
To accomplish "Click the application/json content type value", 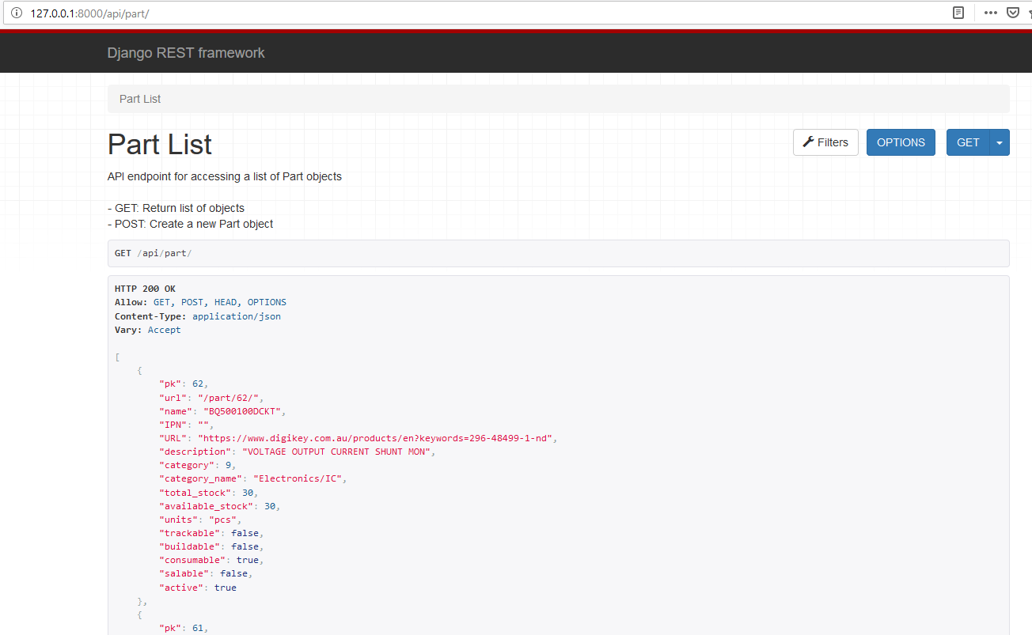I will [x=236, y=316].
